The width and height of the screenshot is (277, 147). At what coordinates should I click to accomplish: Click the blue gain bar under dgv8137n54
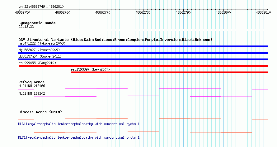(x=143, y=59)
